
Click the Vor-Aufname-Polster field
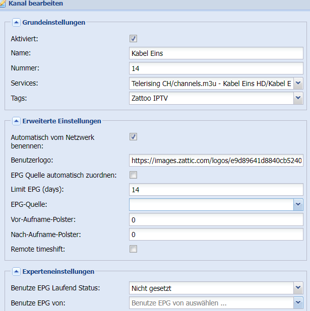(216, 219)
